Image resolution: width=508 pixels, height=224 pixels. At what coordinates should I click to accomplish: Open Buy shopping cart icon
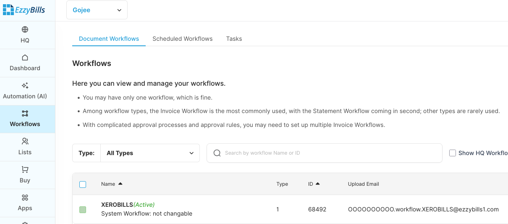[x=25, y=170]
